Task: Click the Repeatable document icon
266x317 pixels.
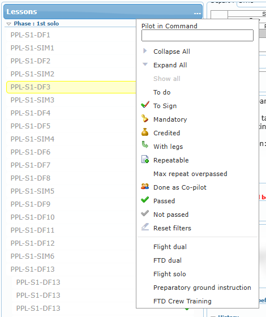Action: pyautogui.click(x=145, y=159)
